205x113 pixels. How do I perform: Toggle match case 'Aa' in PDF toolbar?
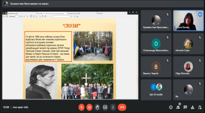click(77, 16)
